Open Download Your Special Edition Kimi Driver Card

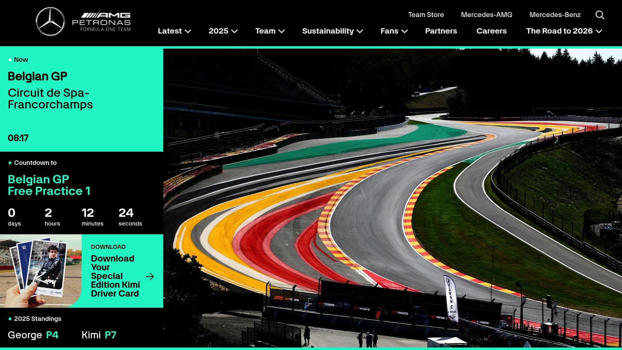115,276
